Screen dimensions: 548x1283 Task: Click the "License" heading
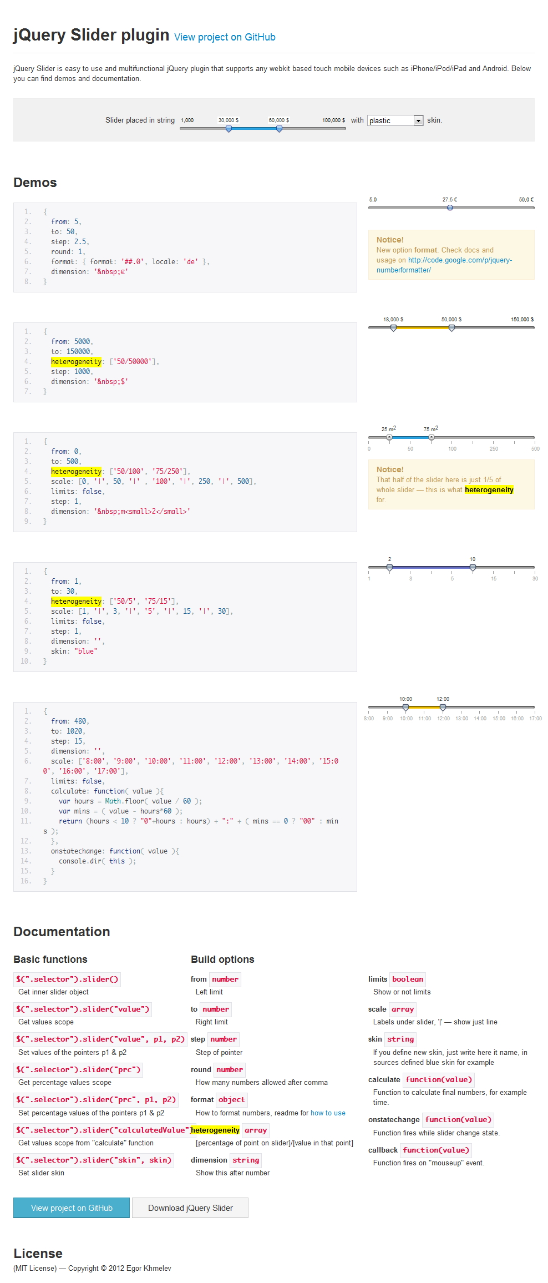(x=38, y=1254)
